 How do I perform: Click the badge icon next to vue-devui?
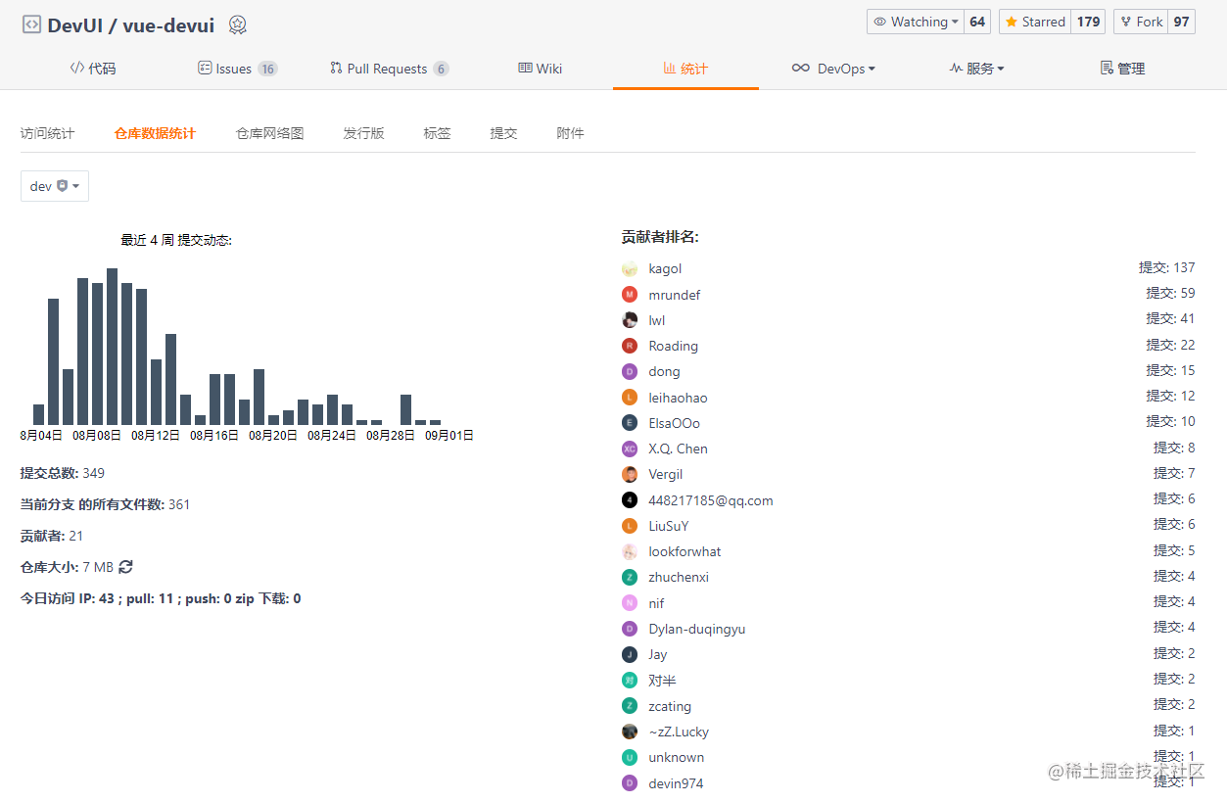click(237, 24)
